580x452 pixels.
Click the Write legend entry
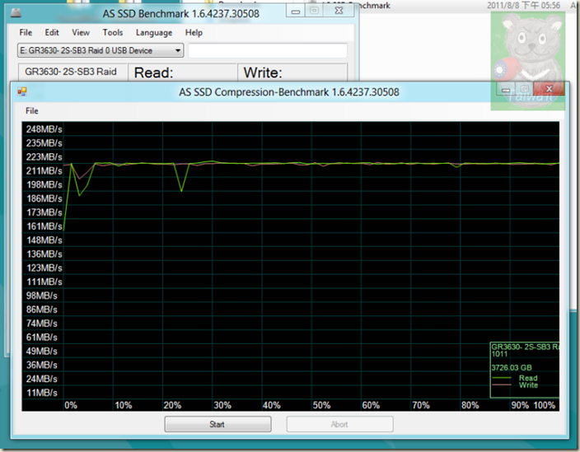point(515,385)
